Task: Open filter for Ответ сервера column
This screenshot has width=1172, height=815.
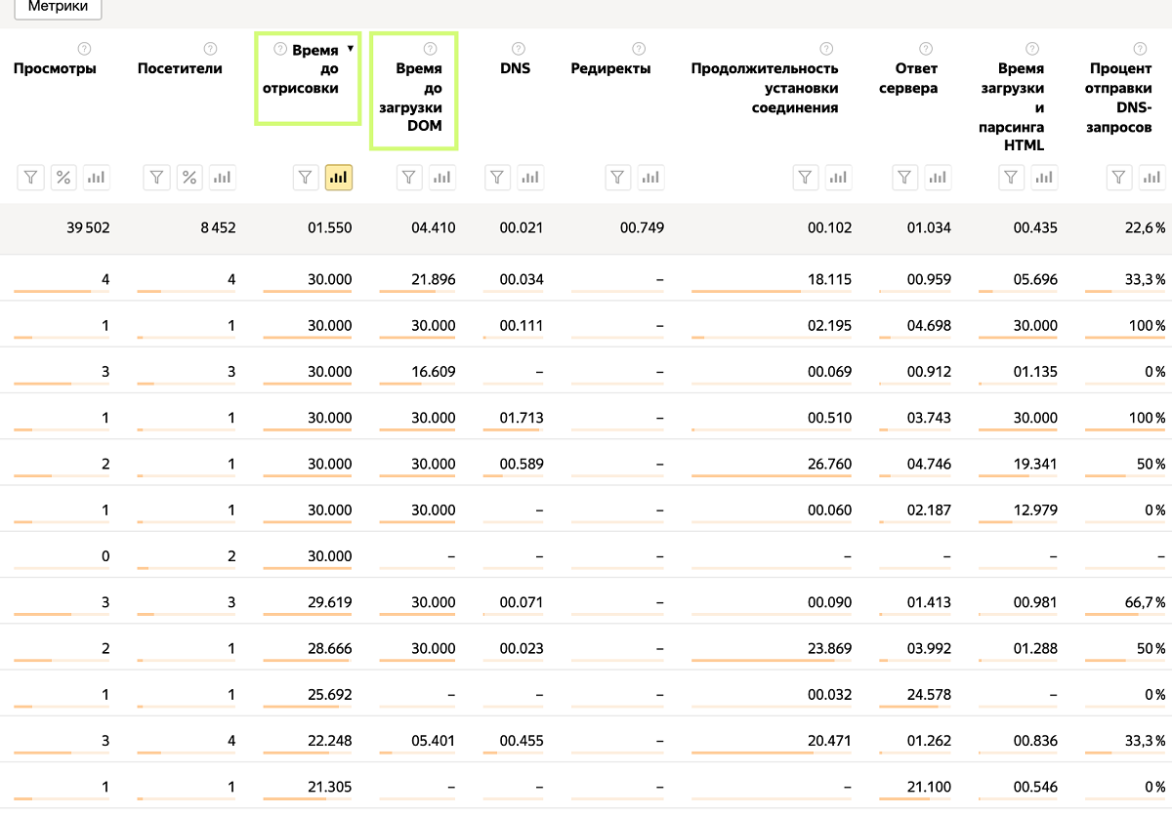Action: click(x=905, y=177)
